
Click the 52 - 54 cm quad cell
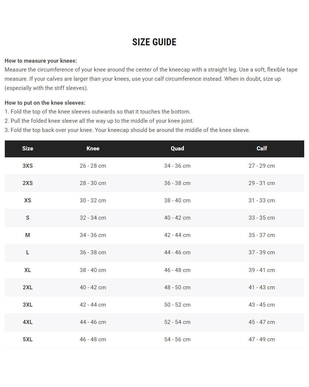177,322
